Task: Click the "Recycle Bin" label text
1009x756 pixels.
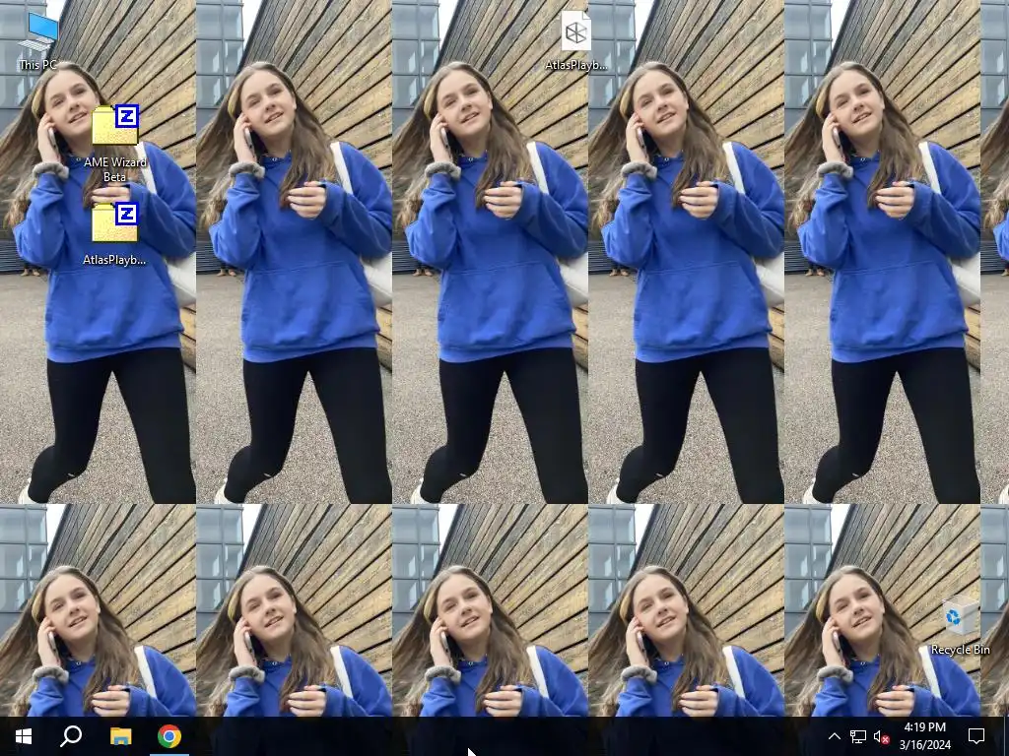Action: tap(960, 650)
